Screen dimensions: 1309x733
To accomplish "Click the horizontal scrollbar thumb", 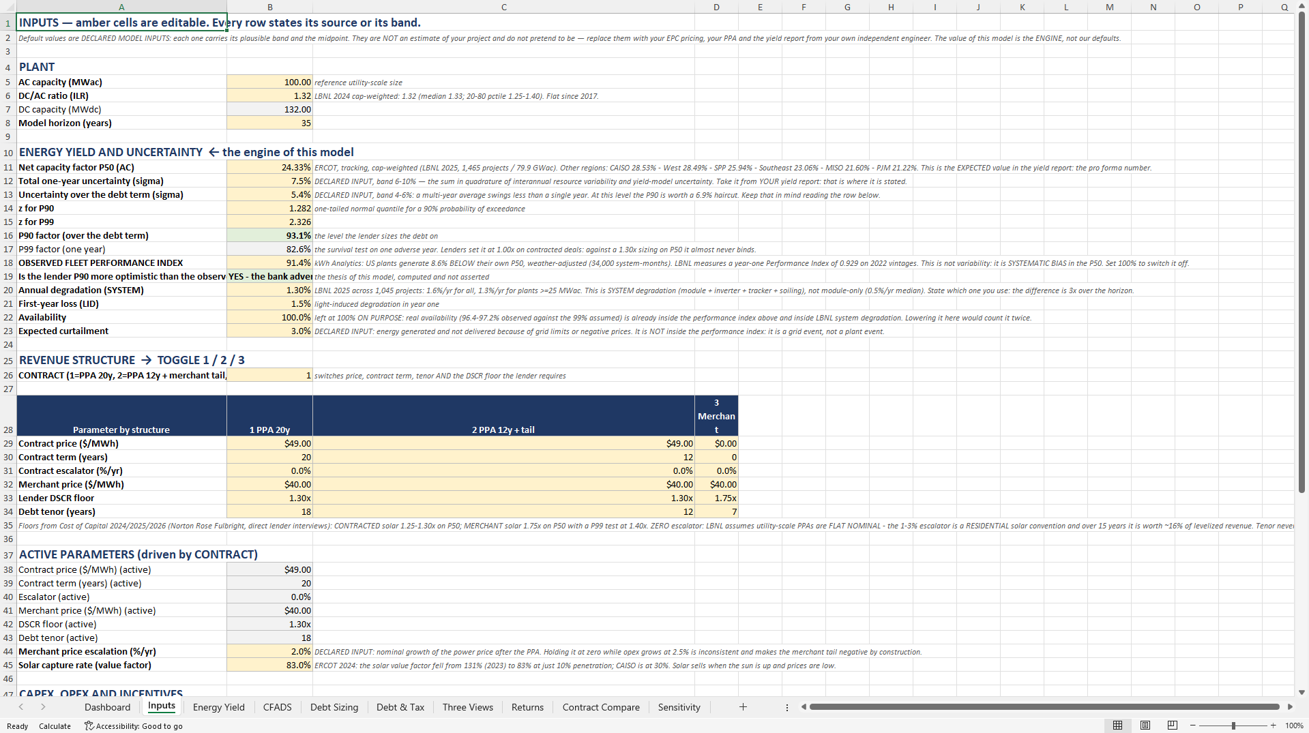I will (1044, 707).
